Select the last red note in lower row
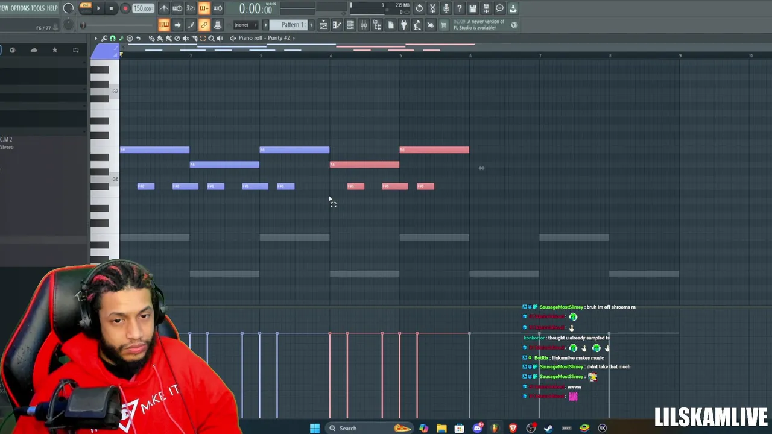772x434 pixels. tap(425, 186)
